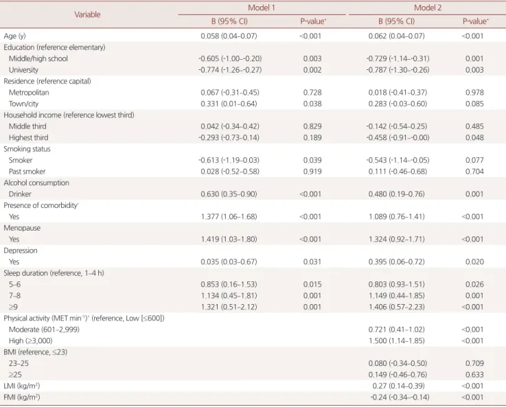Click the 'Smoking status' heading
Screen dimensions: 506x407
click(27, 149)
